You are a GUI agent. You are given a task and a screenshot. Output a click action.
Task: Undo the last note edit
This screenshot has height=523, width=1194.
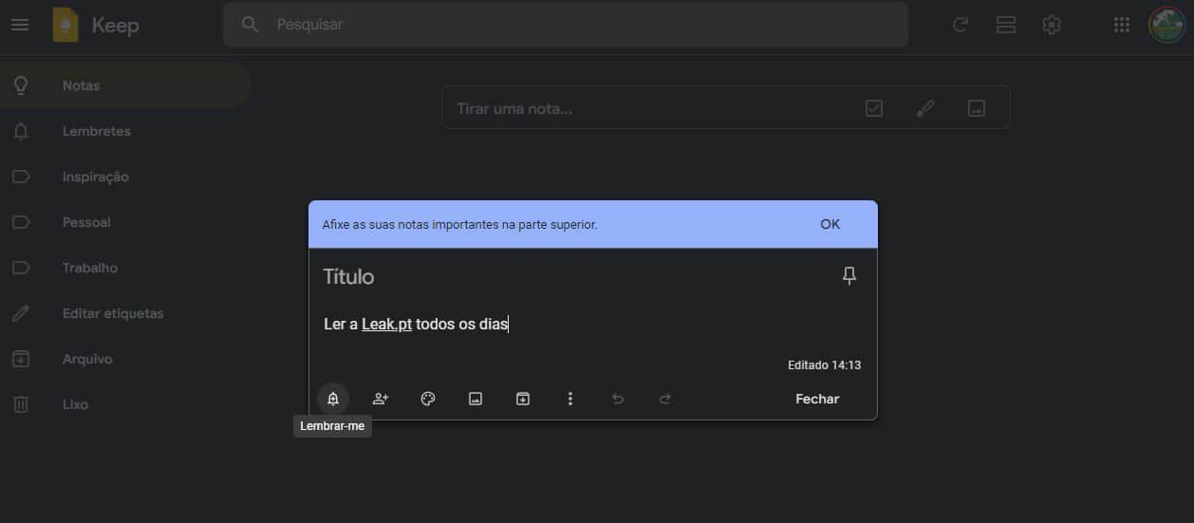618,399
